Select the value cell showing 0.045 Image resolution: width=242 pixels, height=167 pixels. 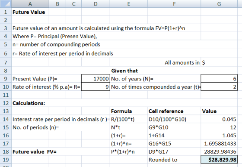(219, 119)
